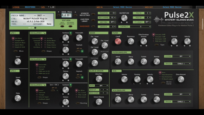The height and width of the screenshot is (115, 204).
Task: Open Bend Up dropdown
Action: coord(99,90)
